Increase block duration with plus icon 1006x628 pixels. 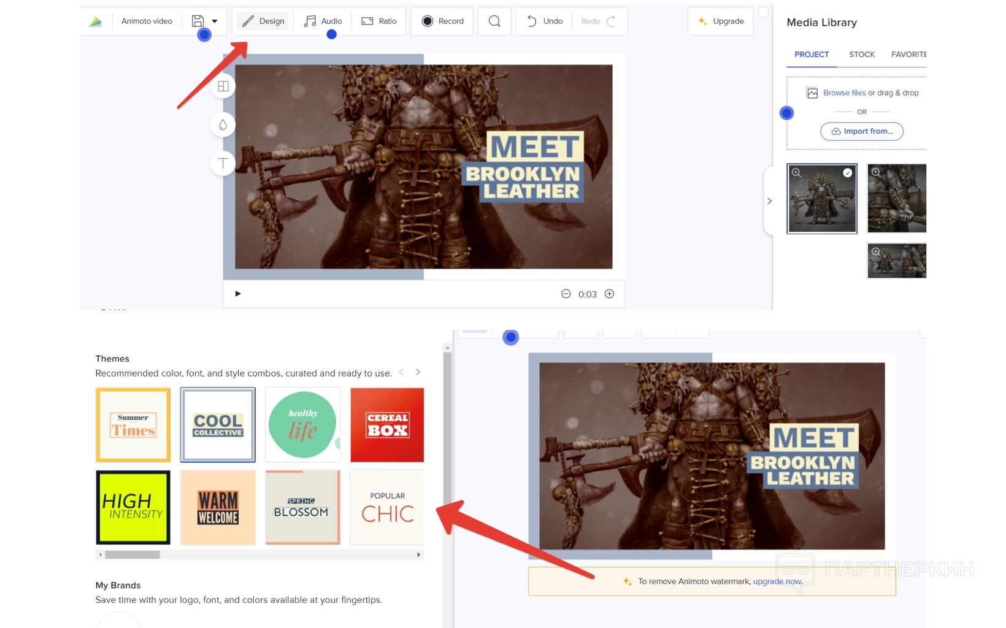[x=609, y=294]
